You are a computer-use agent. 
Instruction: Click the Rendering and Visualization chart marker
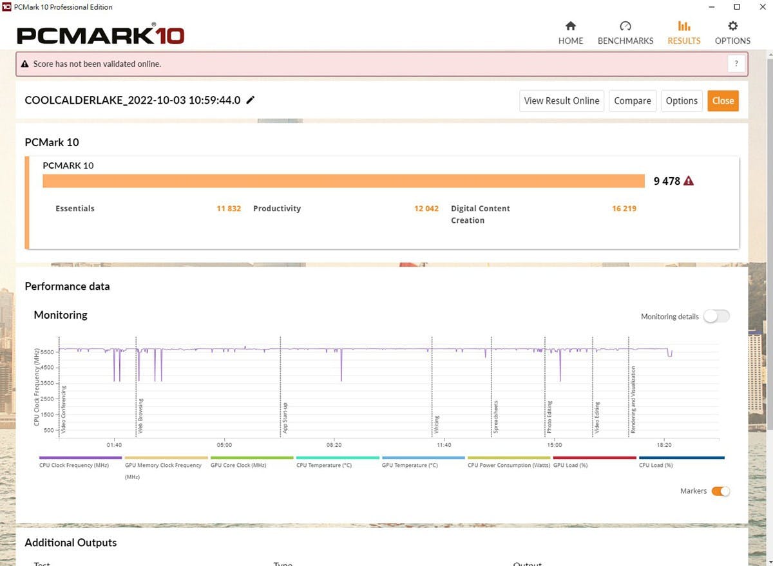[633, 399]
